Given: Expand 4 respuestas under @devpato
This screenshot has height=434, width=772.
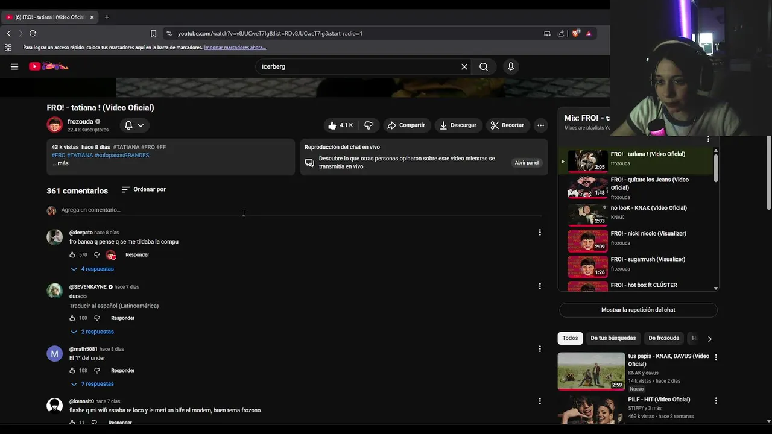Looking at the screenshot, I should [92, 269].
